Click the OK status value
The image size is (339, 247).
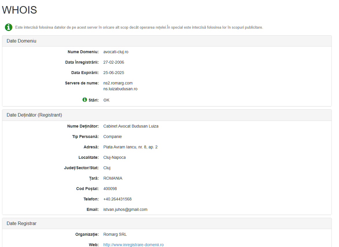(106, 100)
